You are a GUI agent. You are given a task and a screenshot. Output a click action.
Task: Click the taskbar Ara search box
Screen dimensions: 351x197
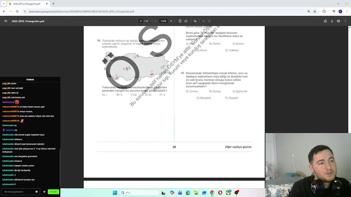pyautogui.click(x=139, y=193)
